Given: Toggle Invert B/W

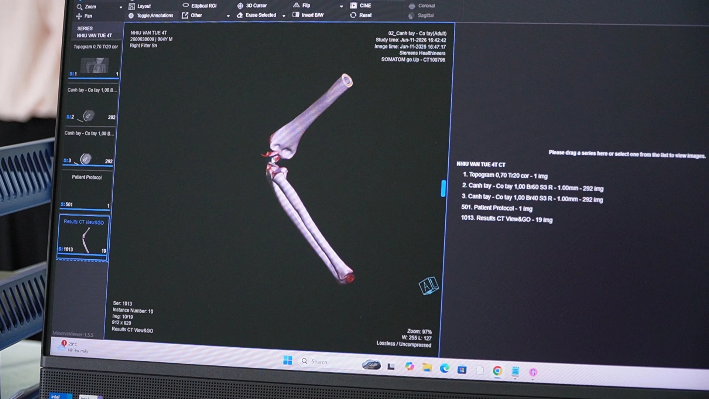Looking at the screenshot, I should (x=308, y=15).
